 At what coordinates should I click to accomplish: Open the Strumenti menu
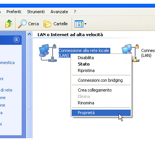pyautogui.click(x=36, y=12)
